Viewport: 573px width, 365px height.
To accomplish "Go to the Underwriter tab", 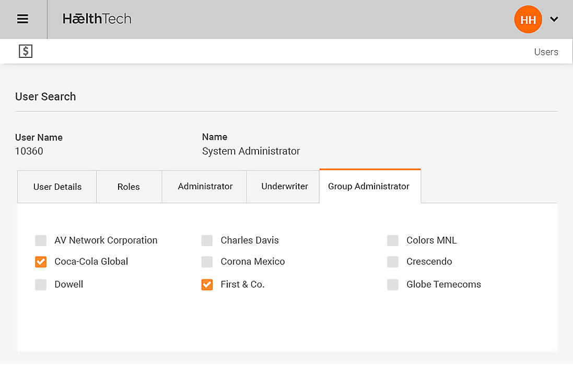I will point(285,186).
